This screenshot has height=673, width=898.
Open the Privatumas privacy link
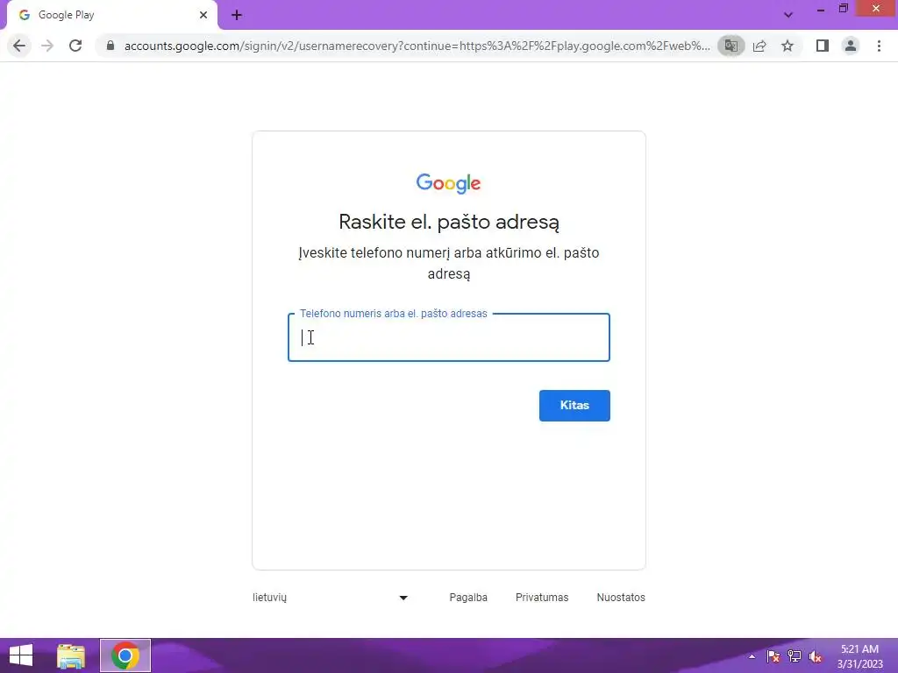pyautogui.click(x=542, y=597)
